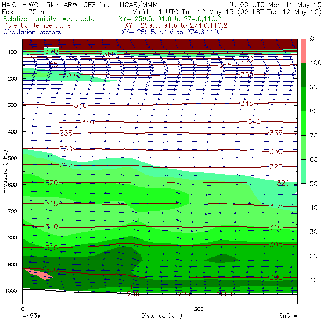Click the '80' color bar label

[x=313, y=111]
